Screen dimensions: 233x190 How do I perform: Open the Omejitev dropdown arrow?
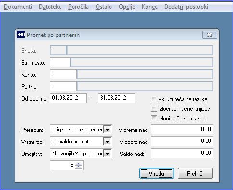click(x=108, y=154)
